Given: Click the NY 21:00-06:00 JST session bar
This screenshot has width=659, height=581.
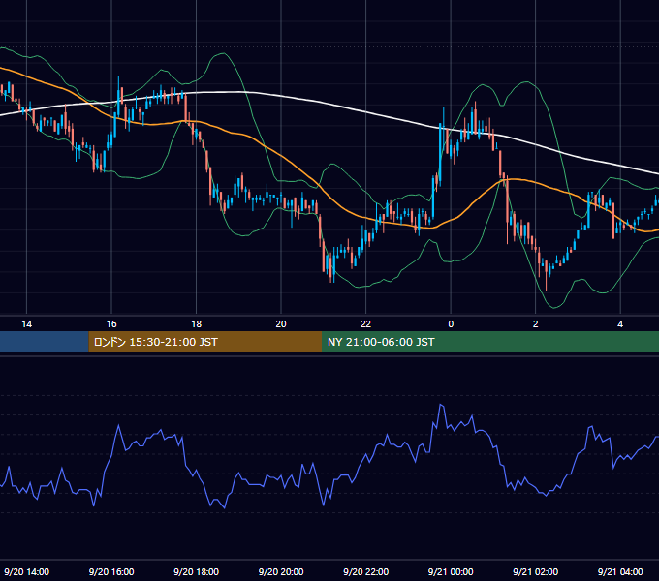Looking at the screenshot, I should (490, 342).
